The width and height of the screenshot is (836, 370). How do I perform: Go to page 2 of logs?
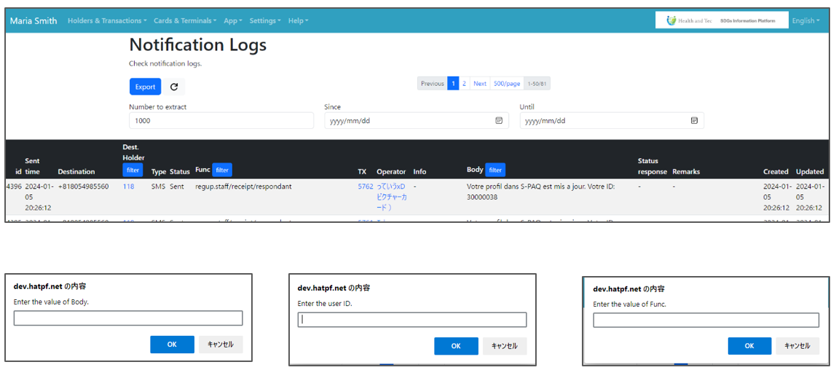(464, 84)
